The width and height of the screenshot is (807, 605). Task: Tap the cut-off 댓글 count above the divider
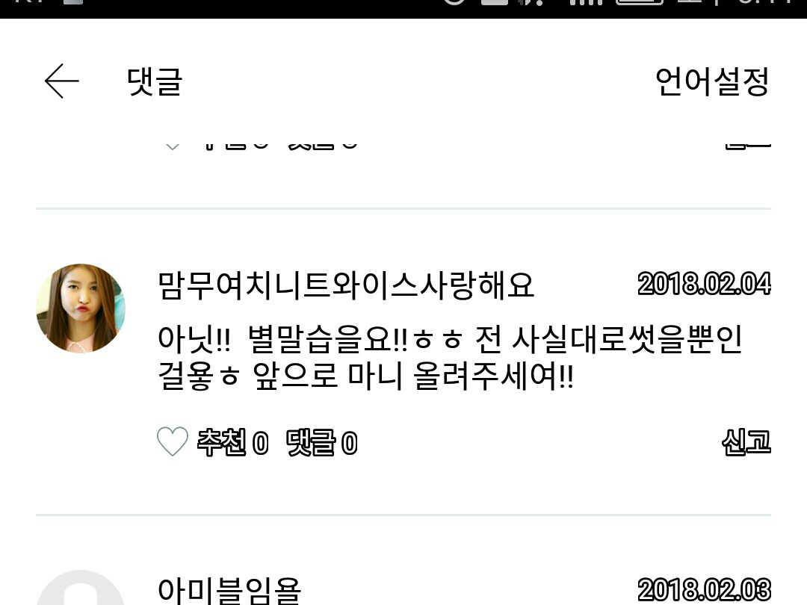(x=323, y=144)
